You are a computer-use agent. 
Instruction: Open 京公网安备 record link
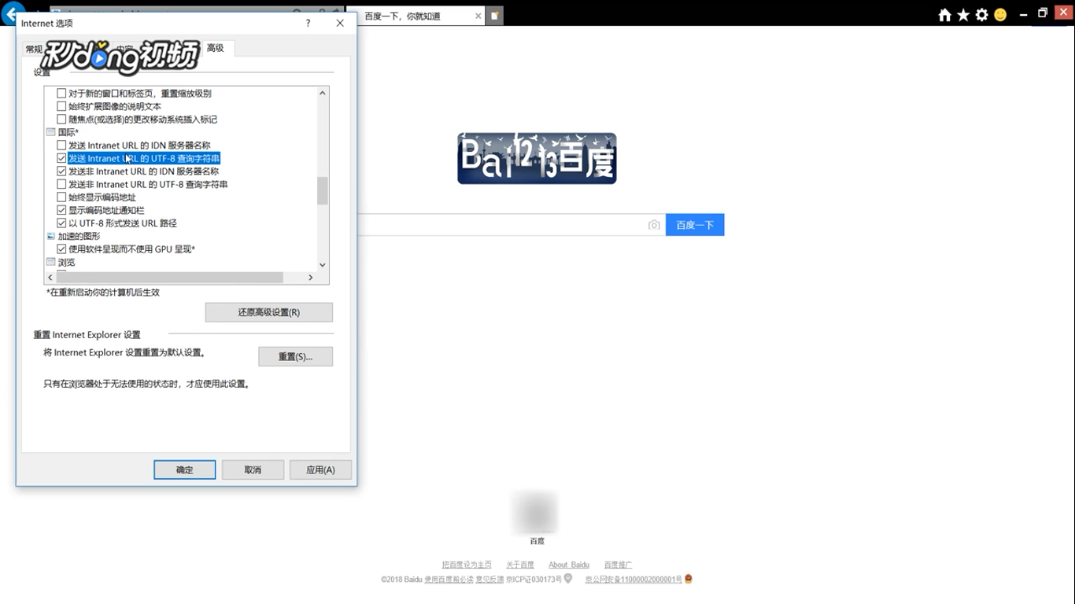point(634,580)
